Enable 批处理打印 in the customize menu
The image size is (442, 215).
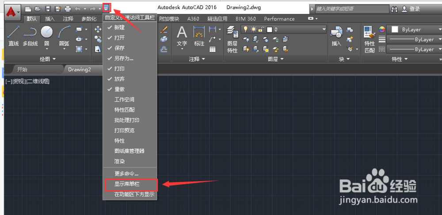click(130, 120)
